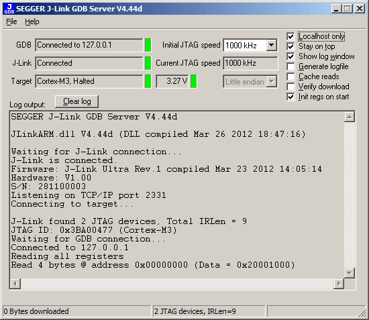Click the window resize grip corner
This screenshot has width=369, height=320.
(362, 313)
